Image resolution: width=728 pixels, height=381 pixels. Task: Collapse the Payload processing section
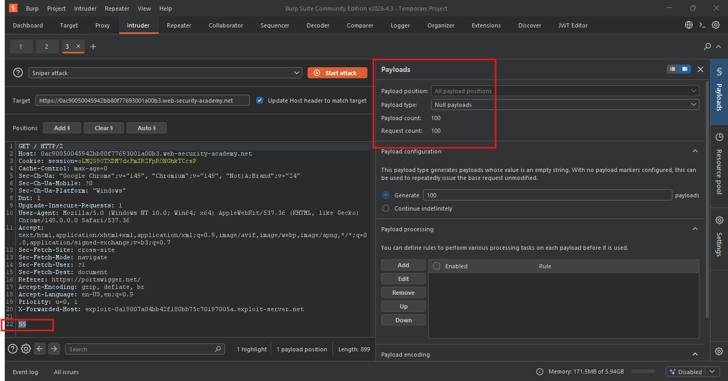pyautogui.click(x=695, y=229)
